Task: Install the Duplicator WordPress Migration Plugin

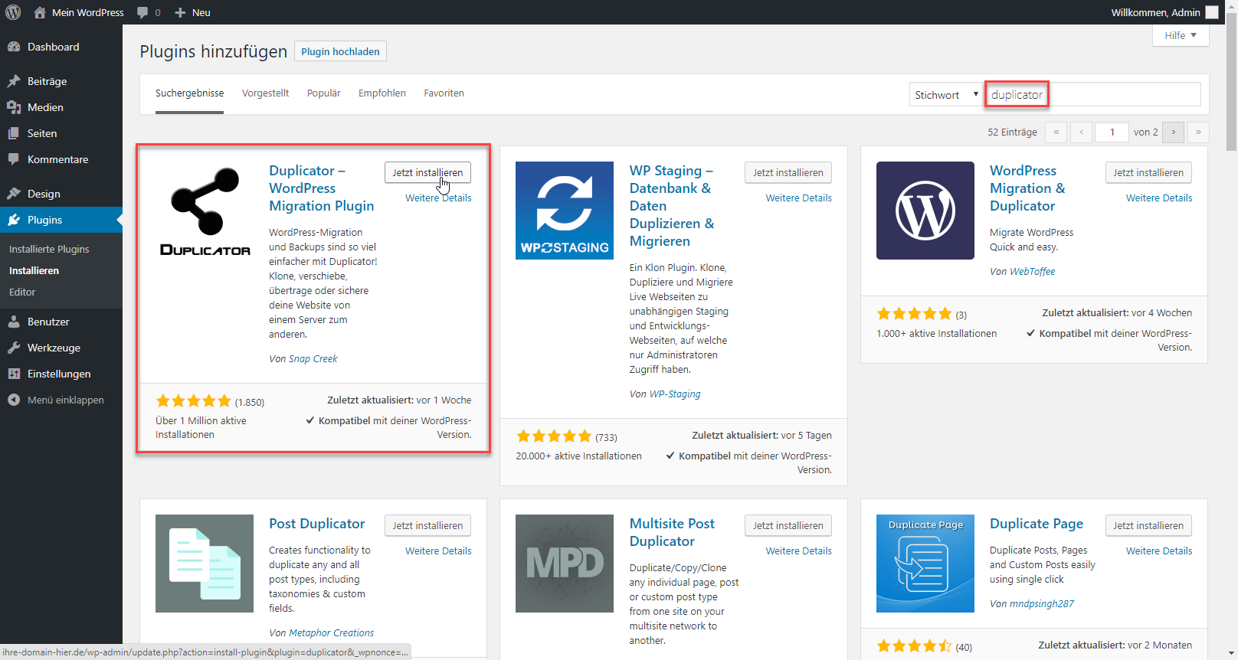Action: point(427,173)
